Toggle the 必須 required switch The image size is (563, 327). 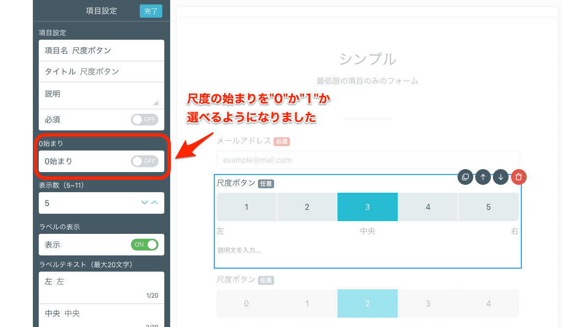click(x=145, y=120)
